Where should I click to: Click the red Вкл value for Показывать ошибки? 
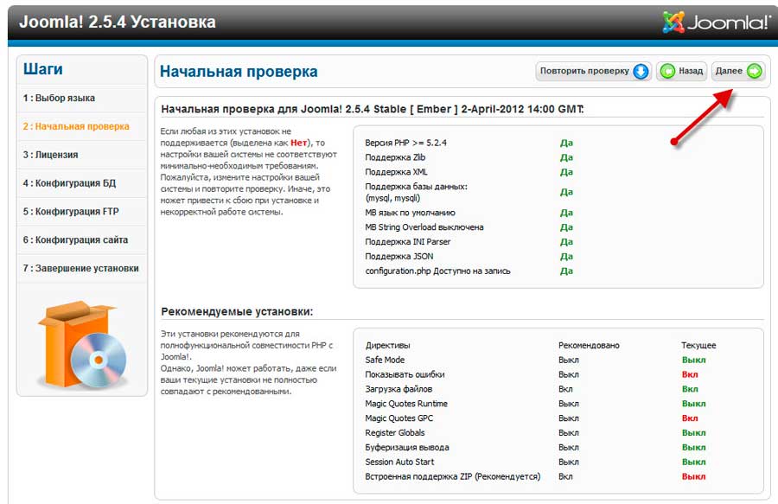click(x=690, y=374)
